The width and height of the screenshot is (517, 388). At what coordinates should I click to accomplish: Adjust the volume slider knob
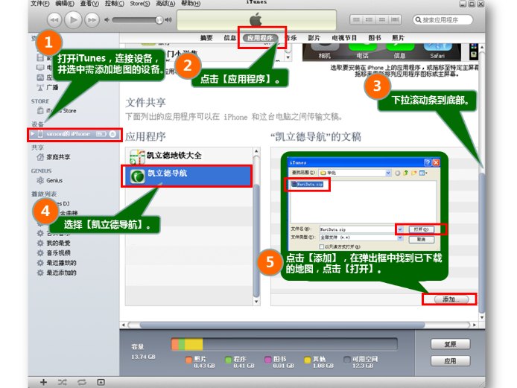point(159,20)
